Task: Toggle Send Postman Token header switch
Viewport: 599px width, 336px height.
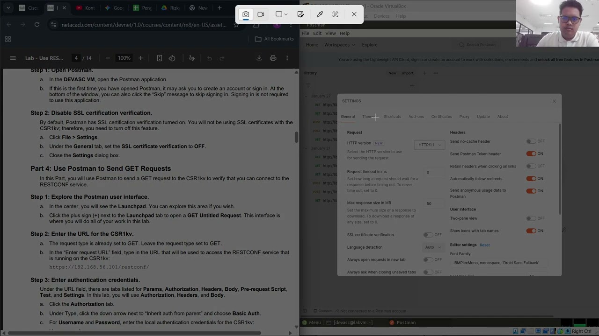Action: pyautogui.click(x=531, y=154)
